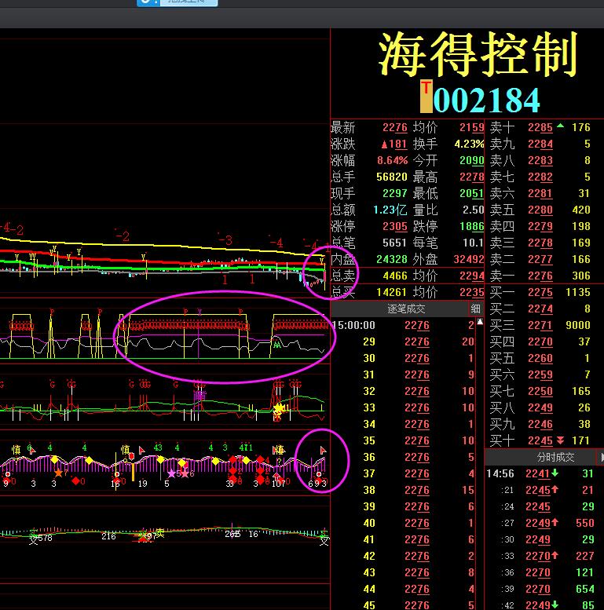Select tick trade row numbered 29
The width and height of the screenshot is (604, 610).
(403, 342)
